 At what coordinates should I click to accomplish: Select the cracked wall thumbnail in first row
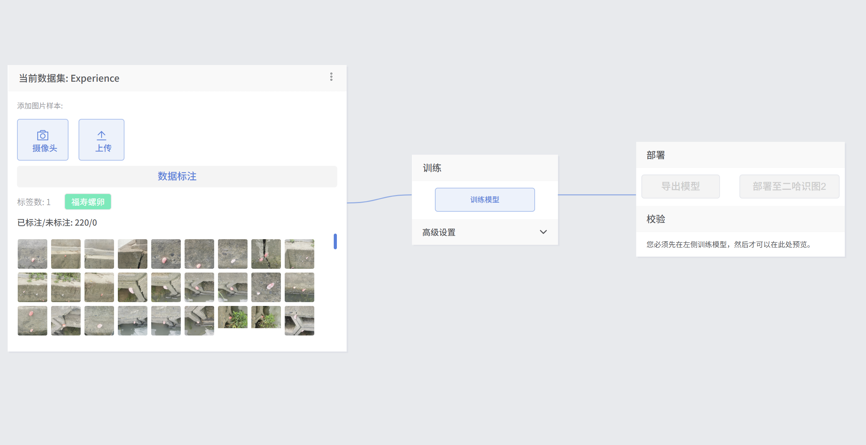(x=266, y=254)
